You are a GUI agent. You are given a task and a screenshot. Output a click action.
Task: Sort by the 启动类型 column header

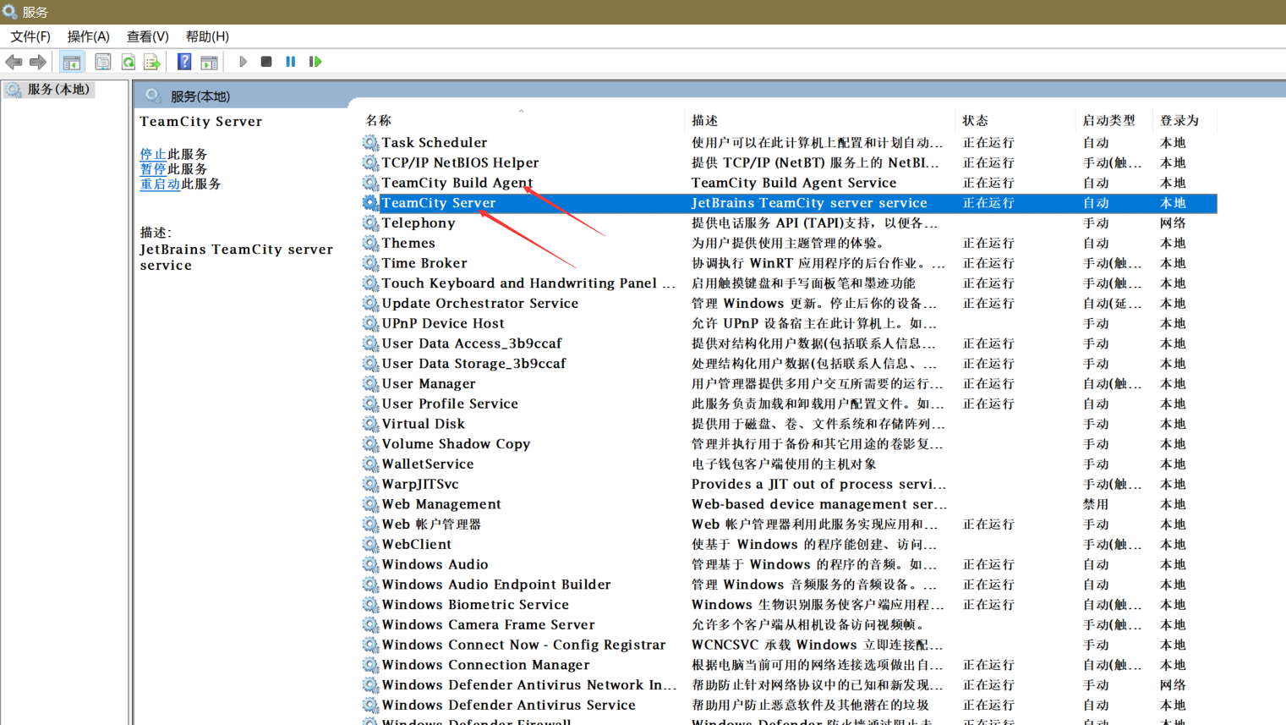pyautogui.click(x=1113, y=120)
